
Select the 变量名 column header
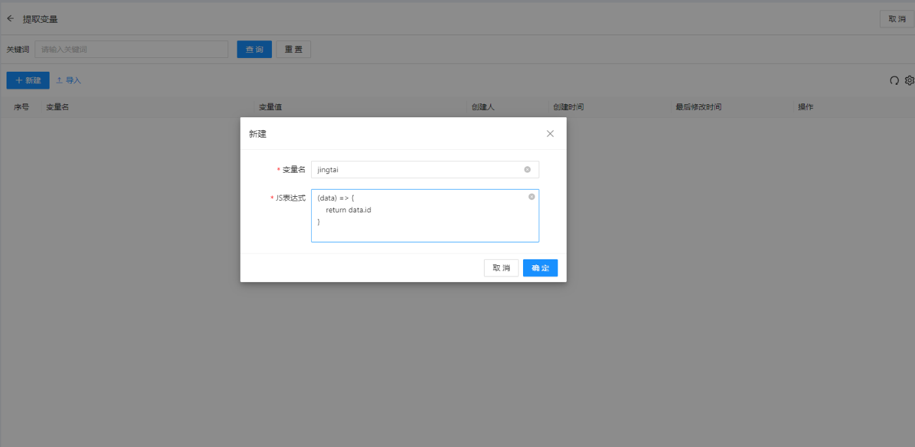57,107
